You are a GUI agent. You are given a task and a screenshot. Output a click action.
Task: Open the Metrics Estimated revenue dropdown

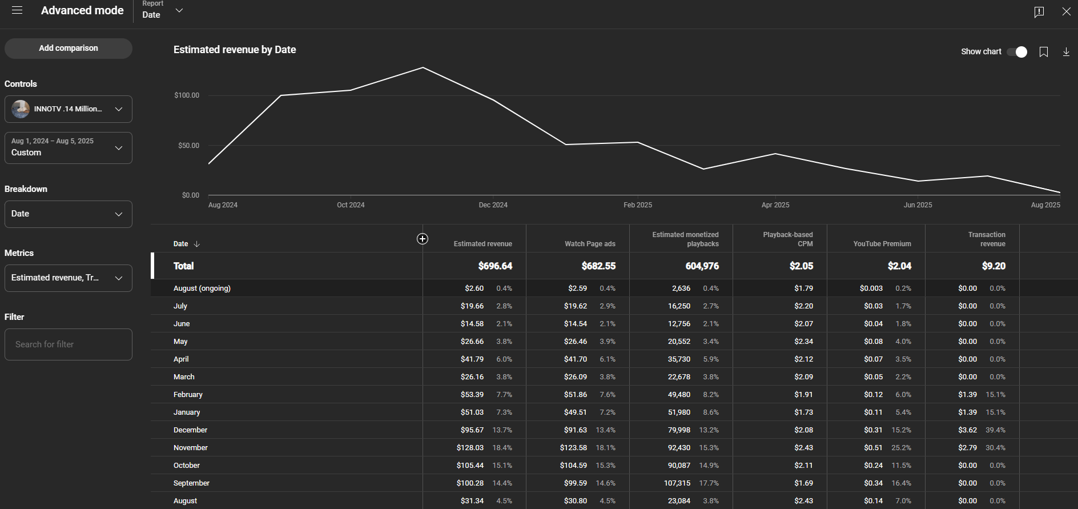click(x=69, y=278)
